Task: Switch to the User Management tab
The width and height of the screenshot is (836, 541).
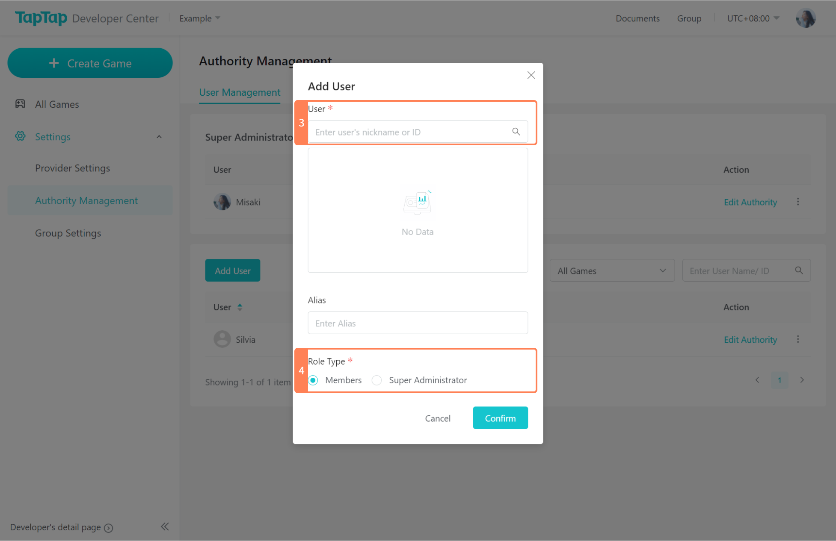Action: (x=240, y=92)
